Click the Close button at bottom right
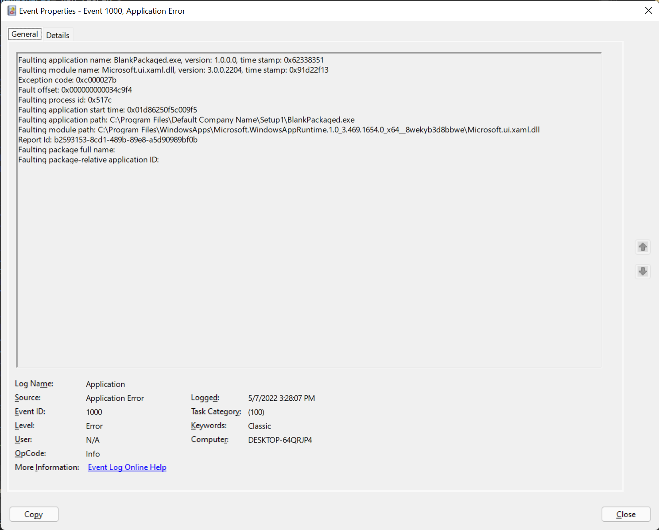659x530 pixels. point(626,514)
